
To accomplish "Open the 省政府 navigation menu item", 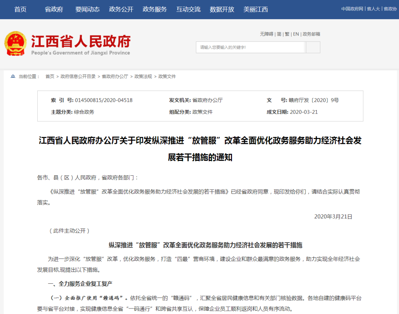I will 54,9.
